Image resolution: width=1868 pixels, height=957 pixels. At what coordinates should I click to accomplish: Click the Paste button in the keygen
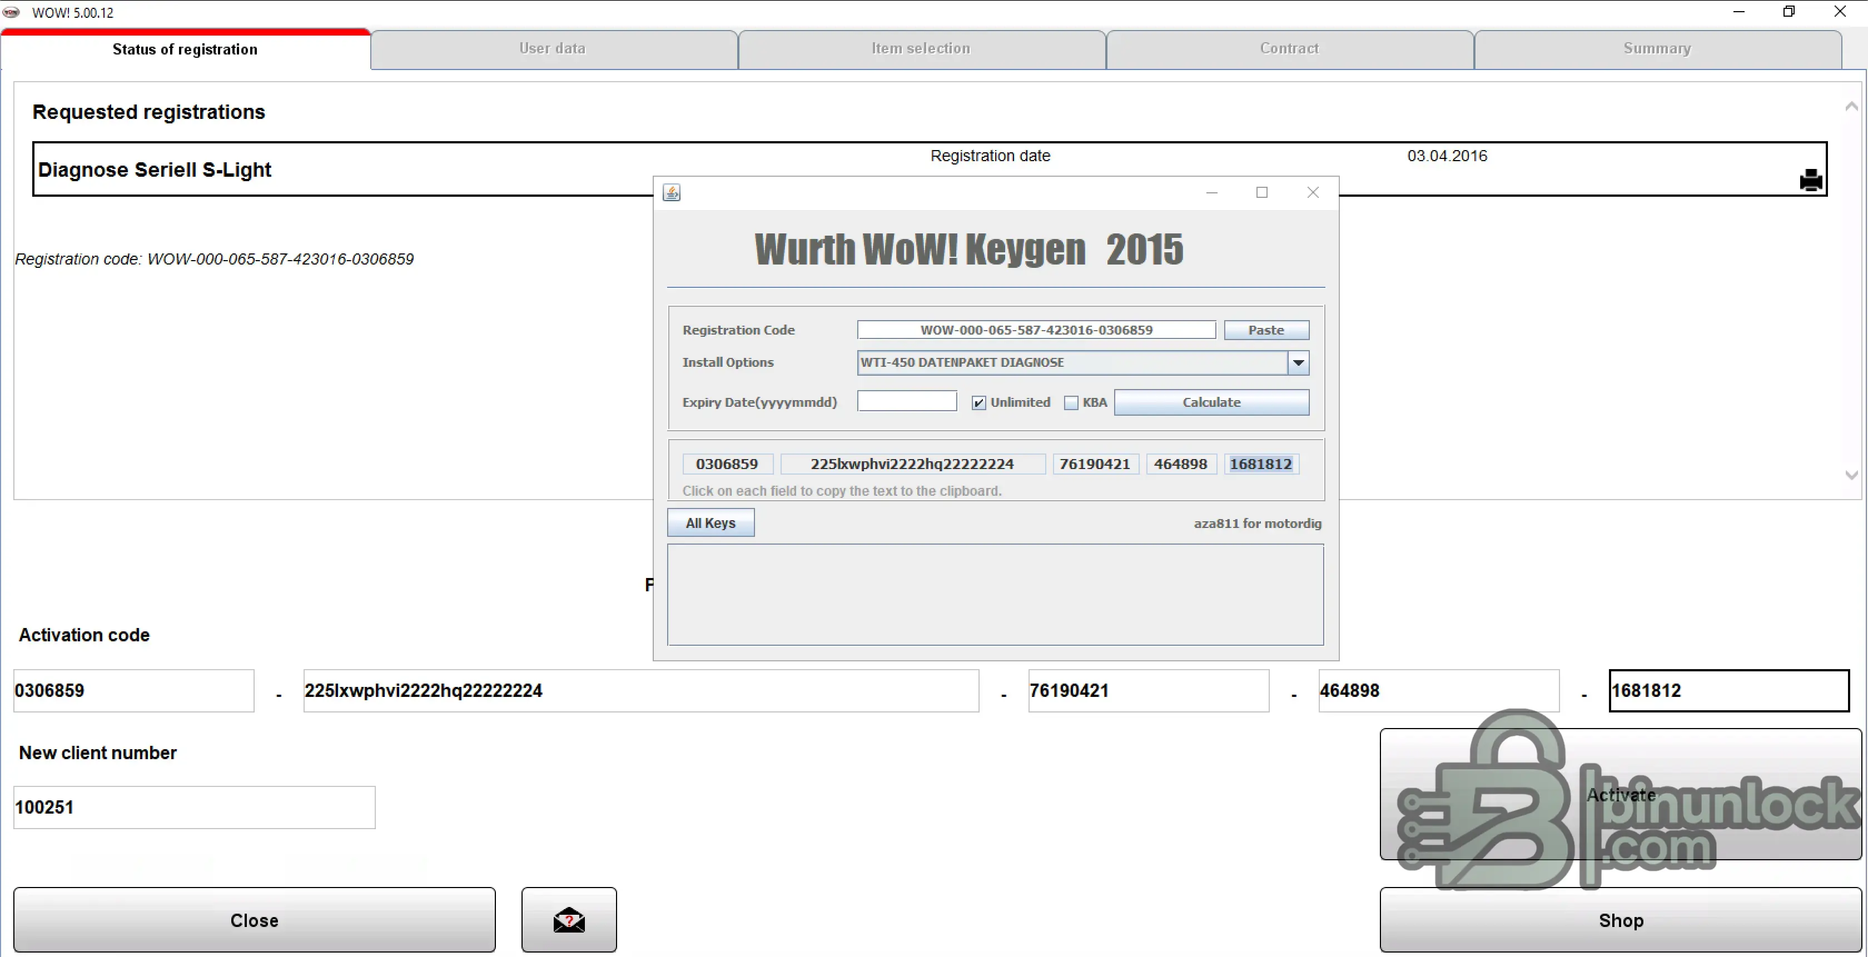point(1266,330)
